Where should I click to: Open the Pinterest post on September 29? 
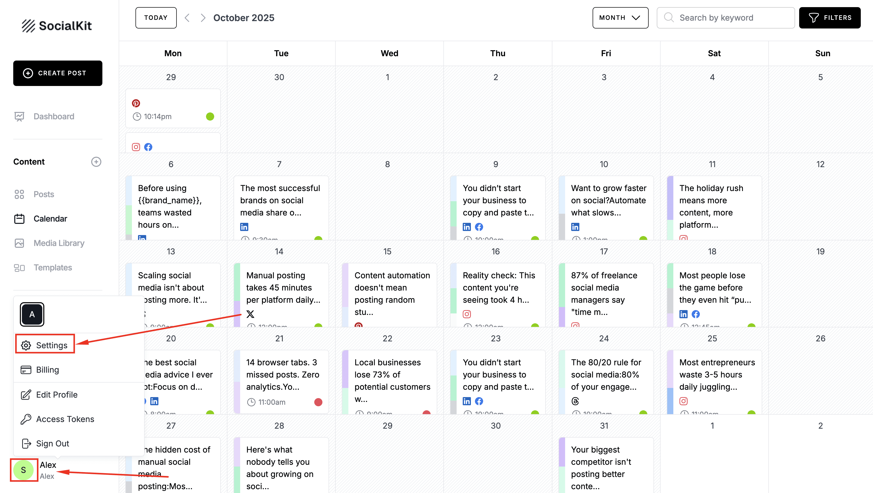(173, 108)
